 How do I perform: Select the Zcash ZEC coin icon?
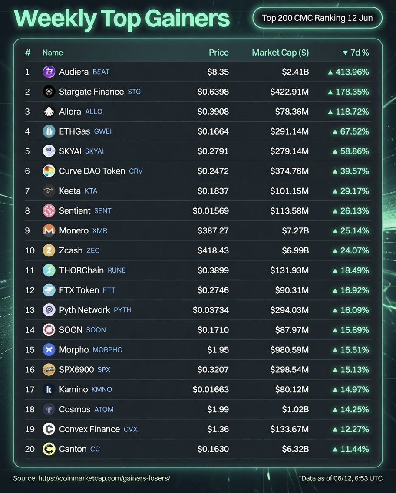pyautogui.click(x=49, y=250)
